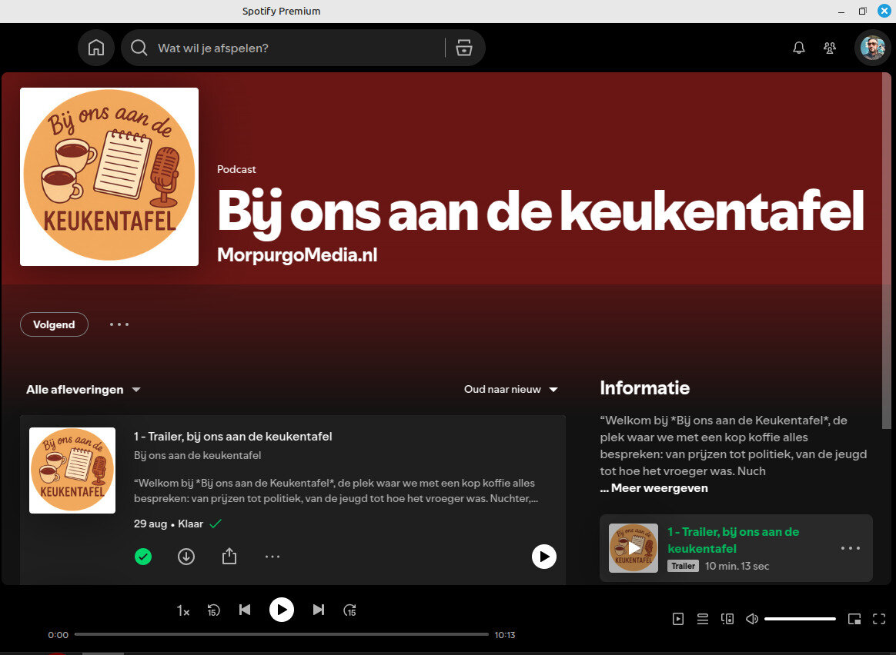The width and height of the screenshot is (896, 655).
Task: Skip back 15 seconds
Action: click(214, 610)
